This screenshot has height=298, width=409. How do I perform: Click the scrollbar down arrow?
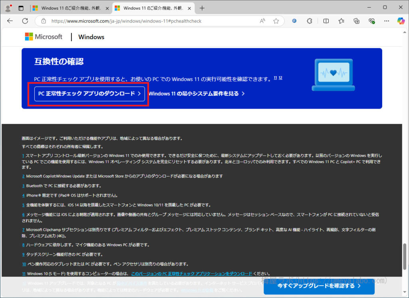click(x=405, y=292)
